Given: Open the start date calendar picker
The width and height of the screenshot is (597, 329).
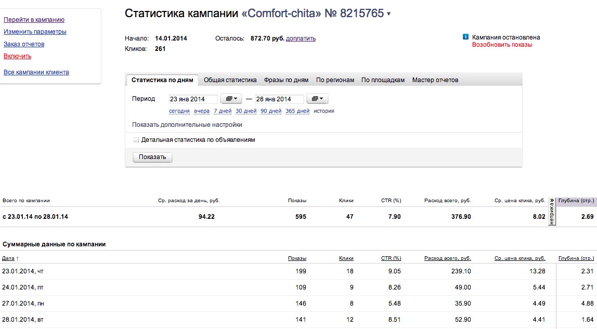Looking at the screenshot, I should click(231, 99).
